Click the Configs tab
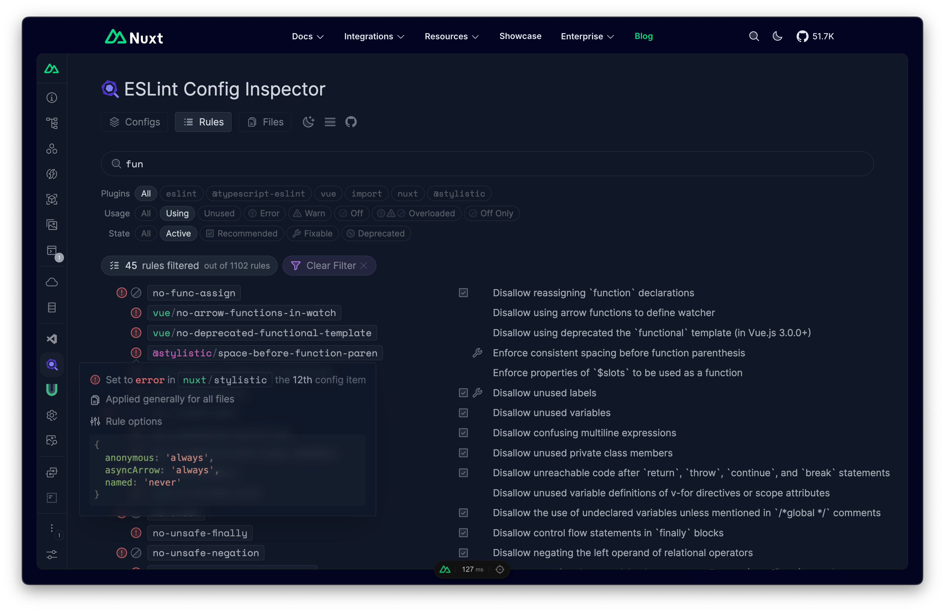The image size is (945, 612). (x=135, y=122)
